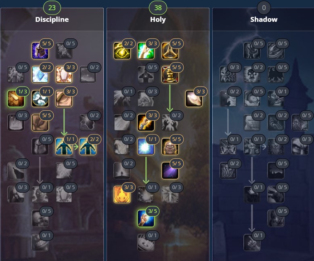Select Spirit of Redemption glowing star talent (1/1)
This screenshot has height=261, width=314.
146,147
